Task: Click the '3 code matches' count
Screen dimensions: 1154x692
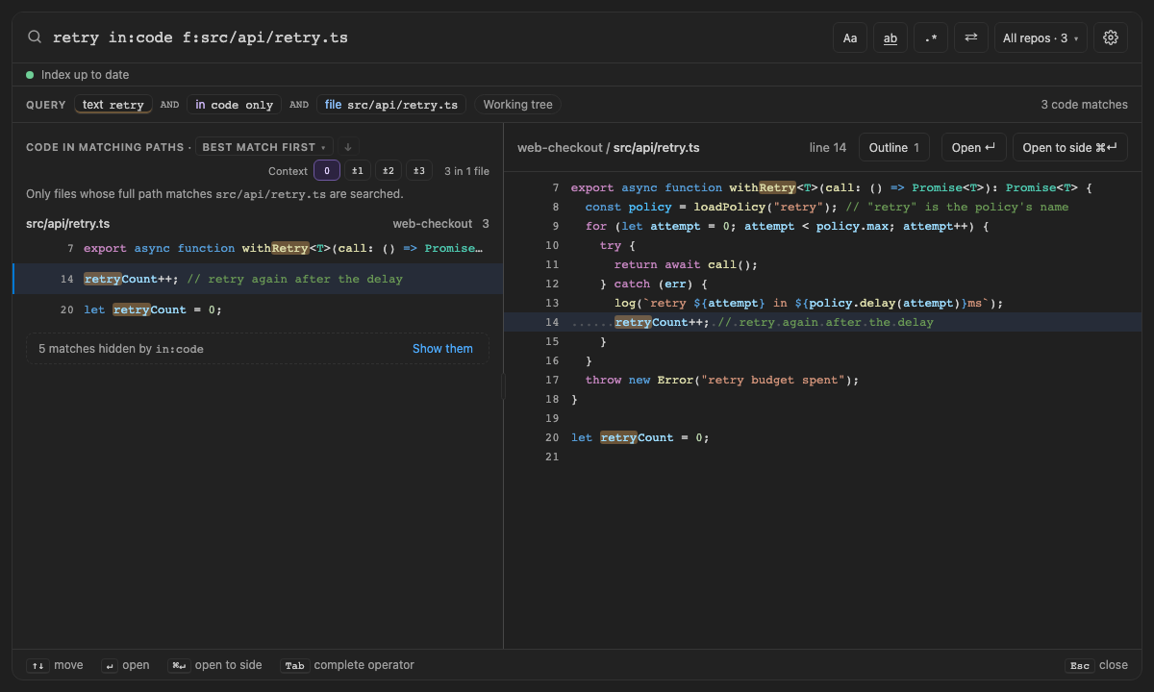Action: click(1085, 105)
